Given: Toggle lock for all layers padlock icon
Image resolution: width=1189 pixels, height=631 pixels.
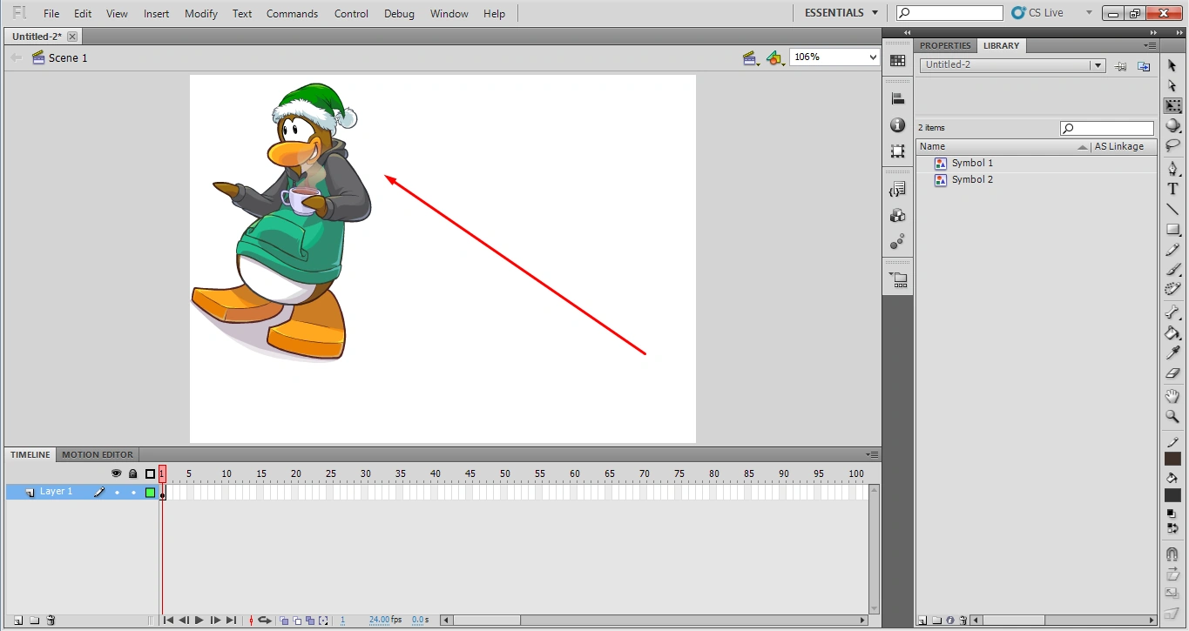Looking at the screenshot, I should tap(132, 473).
